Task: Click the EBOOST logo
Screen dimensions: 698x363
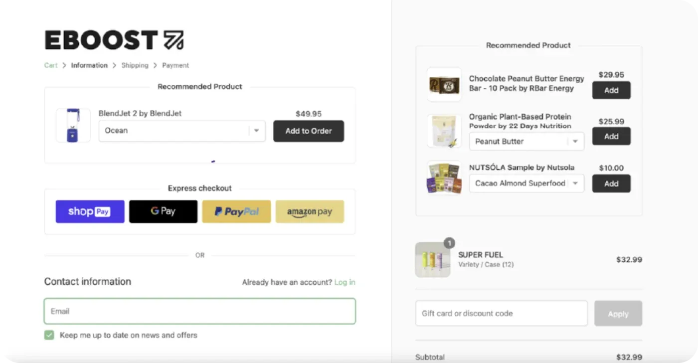Action: click(114, 39)
